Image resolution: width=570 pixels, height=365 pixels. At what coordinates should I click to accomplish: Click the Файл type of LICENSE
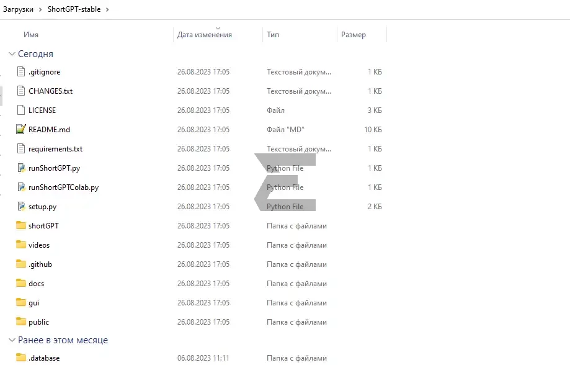click(x=275, y=110)
